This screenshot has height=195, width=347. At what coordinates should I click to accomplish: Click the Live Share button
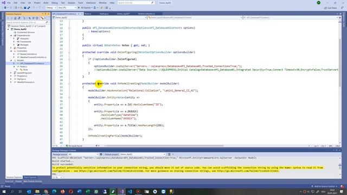(x=331, y=8)
